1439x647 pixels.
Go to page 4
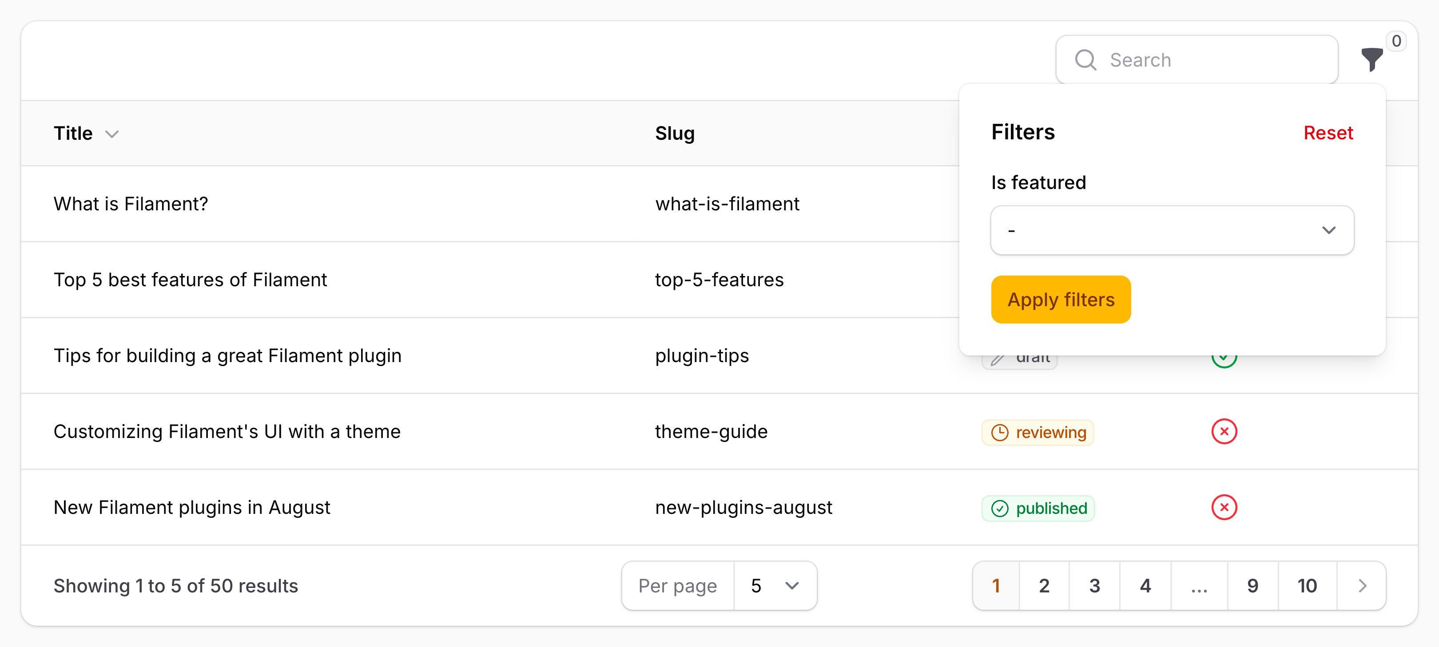1145,586
